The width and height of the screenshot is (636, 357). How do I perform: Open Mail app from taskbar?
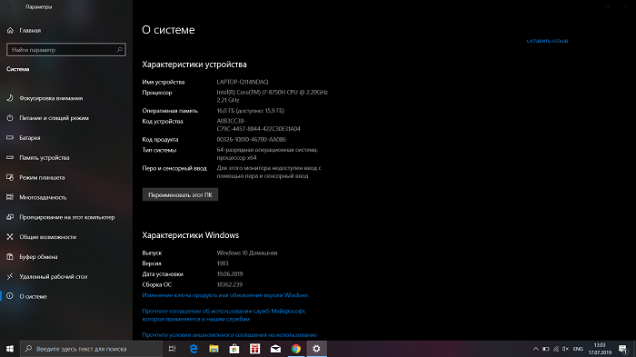pos(275,349)
